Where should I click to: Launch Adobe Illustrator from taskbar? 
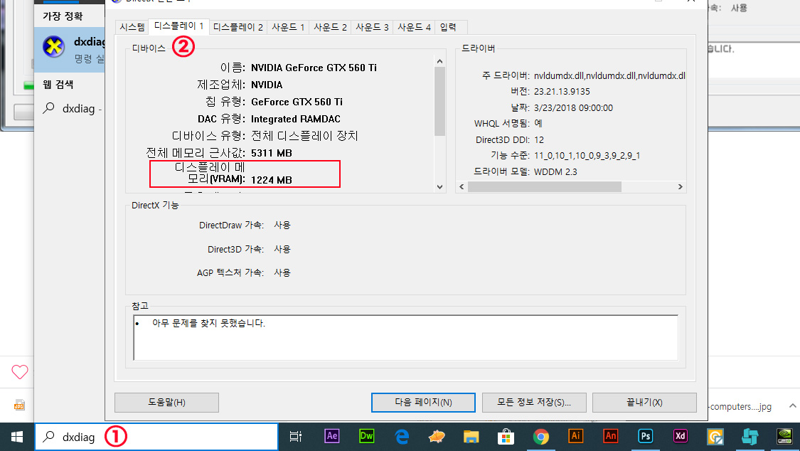575,436
